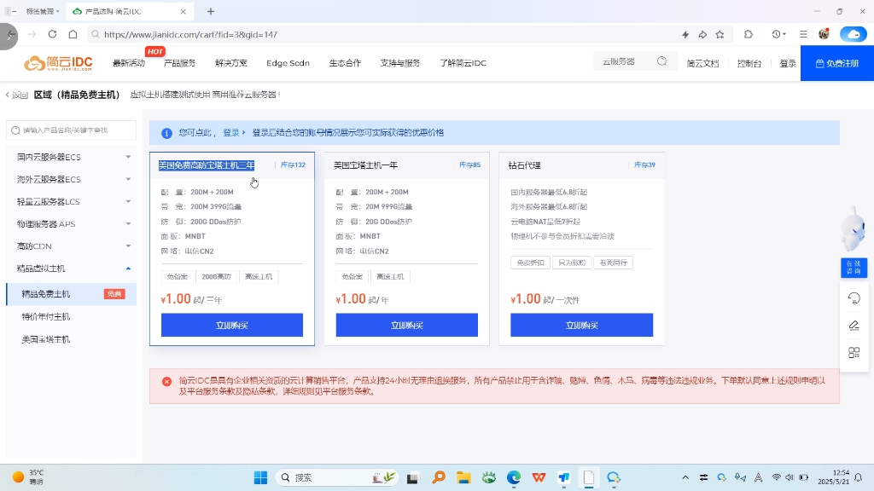The width and height of the screenshot is (874, 491).
Task: Select 精品免费主机 in sidebar
Action: click(72, 294)
